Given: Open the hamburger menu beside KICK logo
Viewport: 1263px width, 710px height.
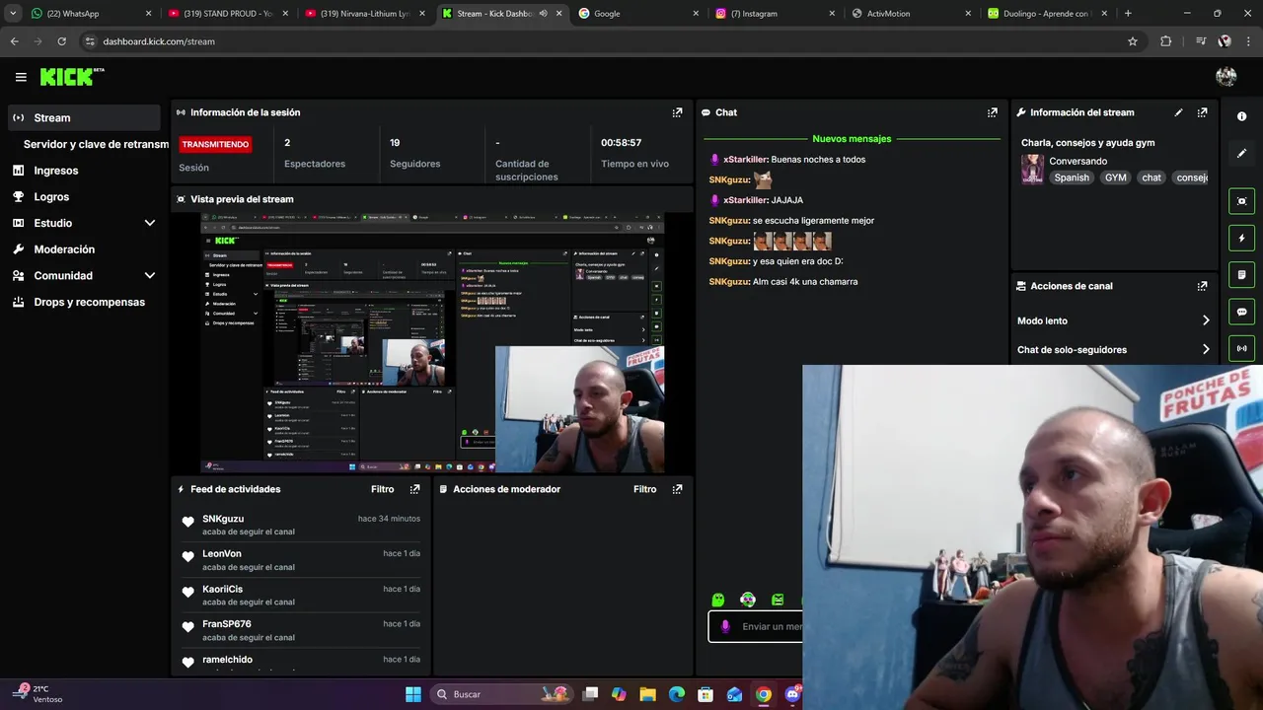Looking at the screenshot, I should tap(21, 77).
